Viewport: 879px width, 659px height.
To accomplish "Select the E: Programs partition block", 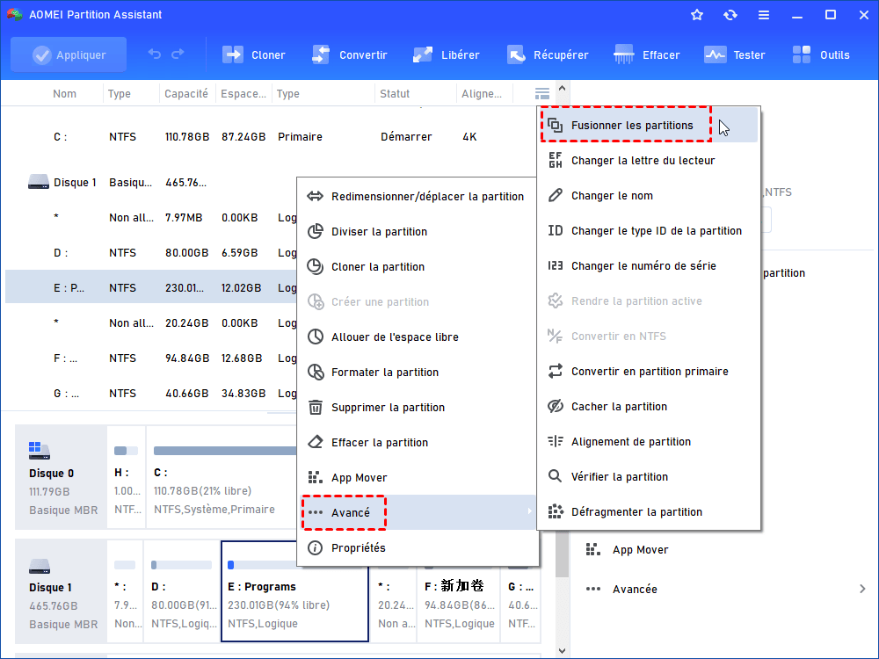I will [x=294, y=591].
